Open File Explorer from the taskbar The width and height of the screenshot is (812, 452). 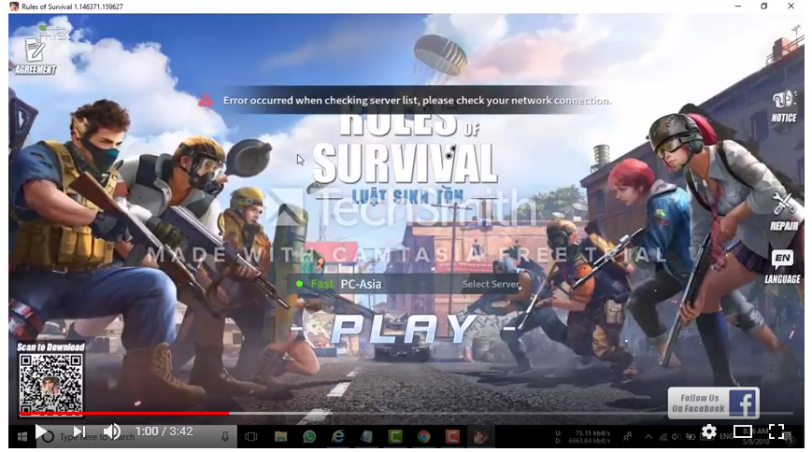pos(280,437)
